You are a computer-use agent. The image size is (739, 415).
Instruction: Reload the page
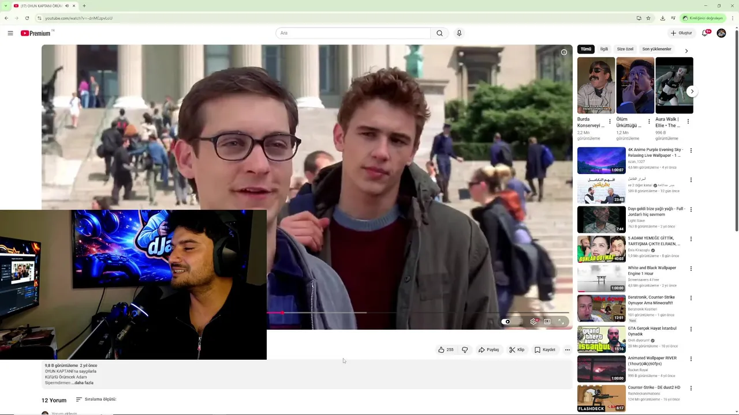coord(27,18)
